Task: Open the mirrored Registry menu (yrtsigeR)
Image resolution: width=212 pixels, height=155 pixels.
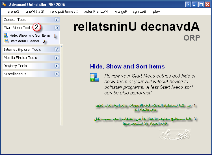Action: [x=121, y=12]
